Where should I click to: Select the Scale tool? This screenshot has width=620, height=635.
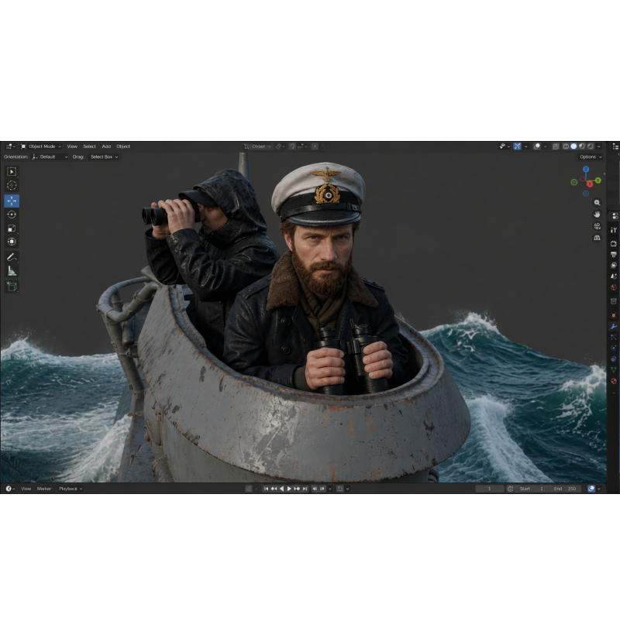tap(12, 228)
